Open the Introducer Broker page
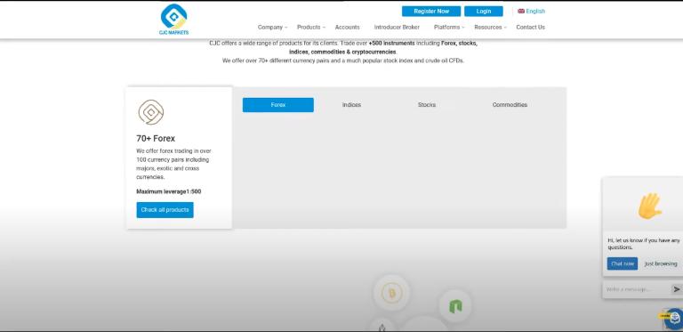The image size is (683, 332). coord(397,27)
